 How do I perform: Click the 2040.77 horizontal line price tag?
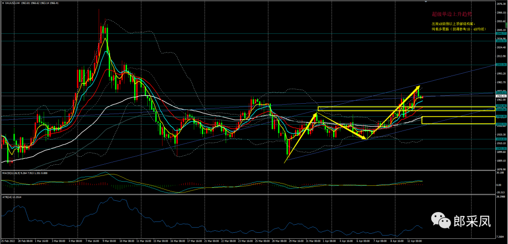point(500,33)
